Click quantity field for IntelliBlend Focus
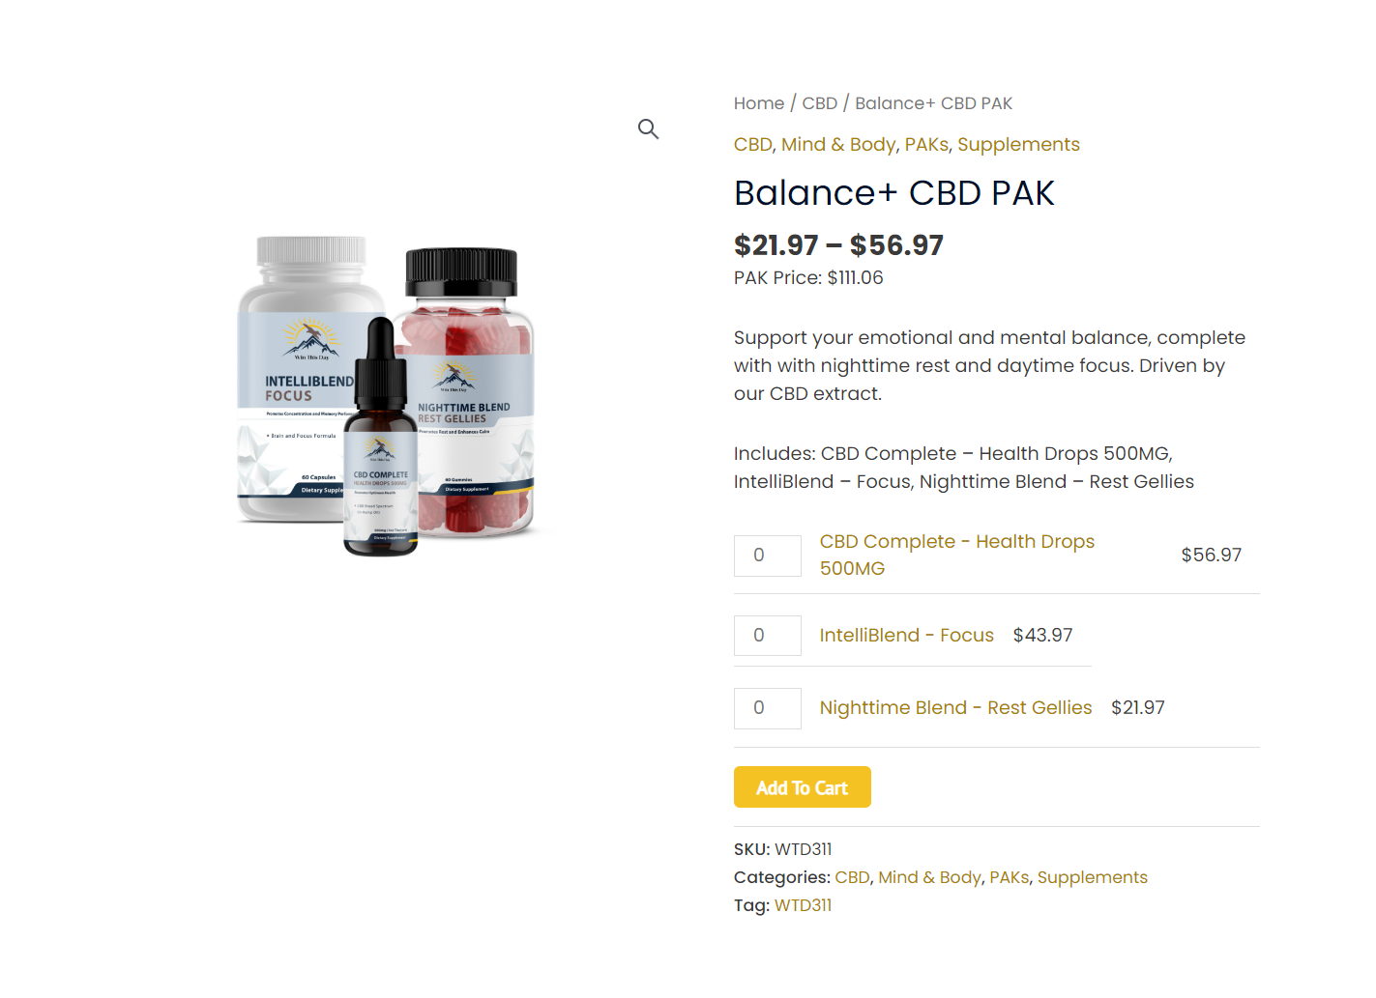1376x998 pixels. pos(768,636)
